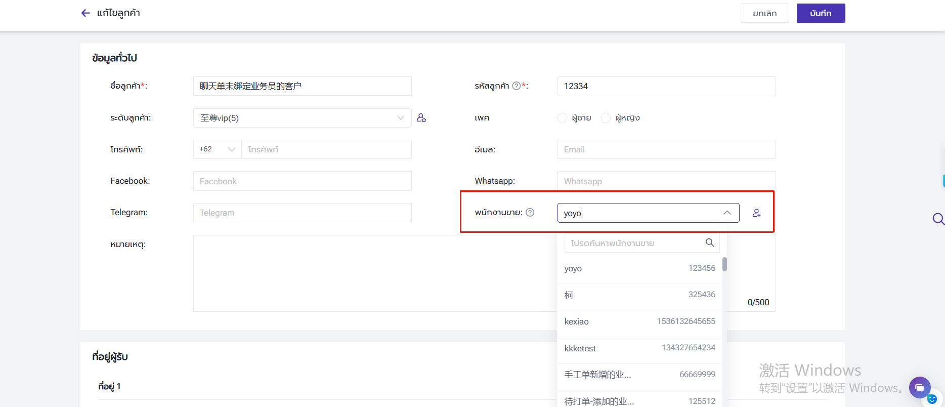Click the back arrow next to แก้ไขลูกค้า
945x407 pixels.
point(85,13)
